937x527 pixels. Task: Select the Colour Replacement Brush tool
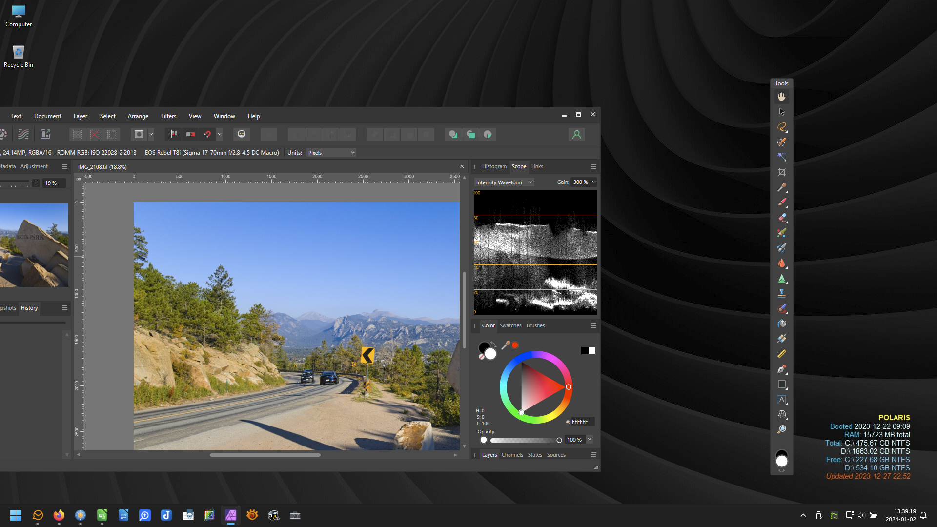781,233
